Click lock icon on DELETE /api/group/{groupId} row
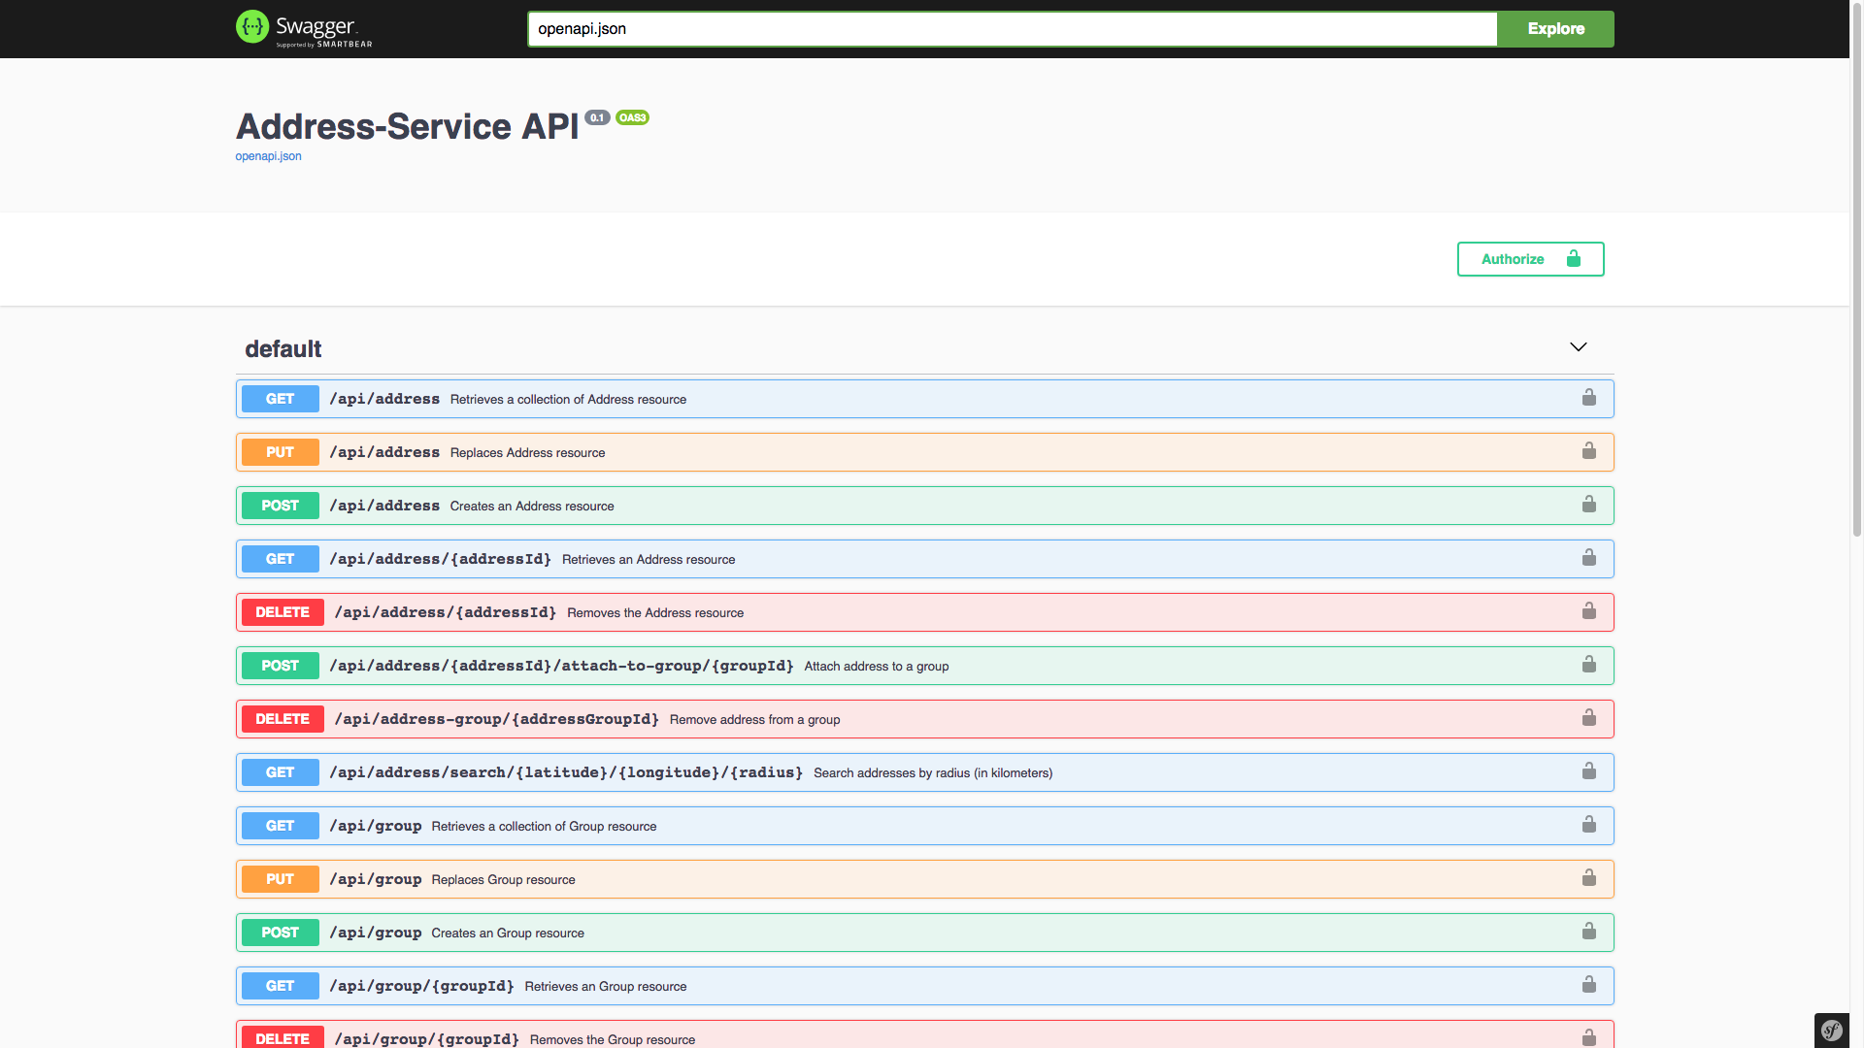 (x=1589, y=1037)
